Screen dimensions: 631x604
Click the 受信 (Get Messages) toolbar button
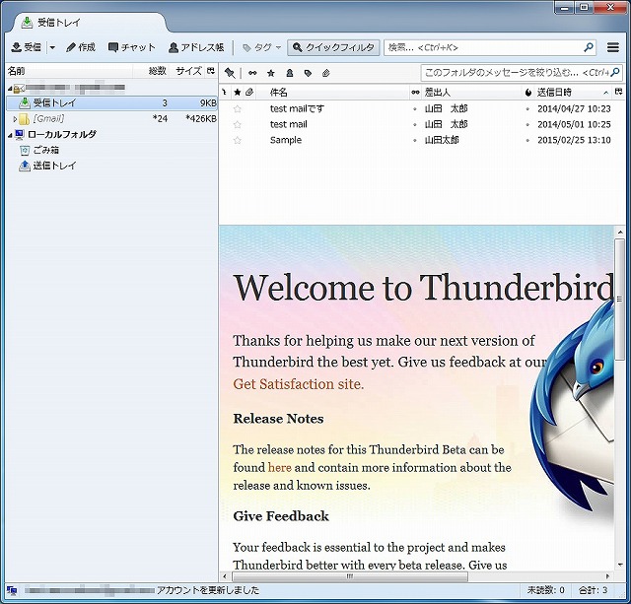coord(27,47)
